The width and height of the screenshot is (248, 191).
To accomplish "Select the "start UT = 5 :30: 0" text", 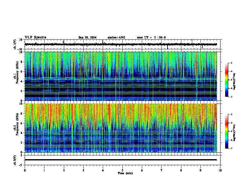I will [151, 37].
